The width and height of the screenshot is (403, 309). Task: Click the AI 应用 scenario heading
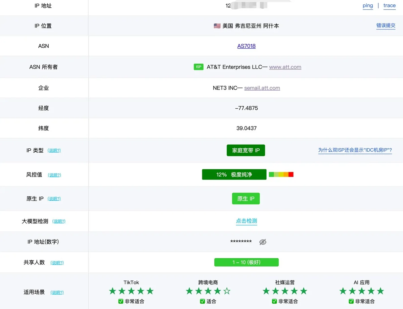click(x=362, y=282)
